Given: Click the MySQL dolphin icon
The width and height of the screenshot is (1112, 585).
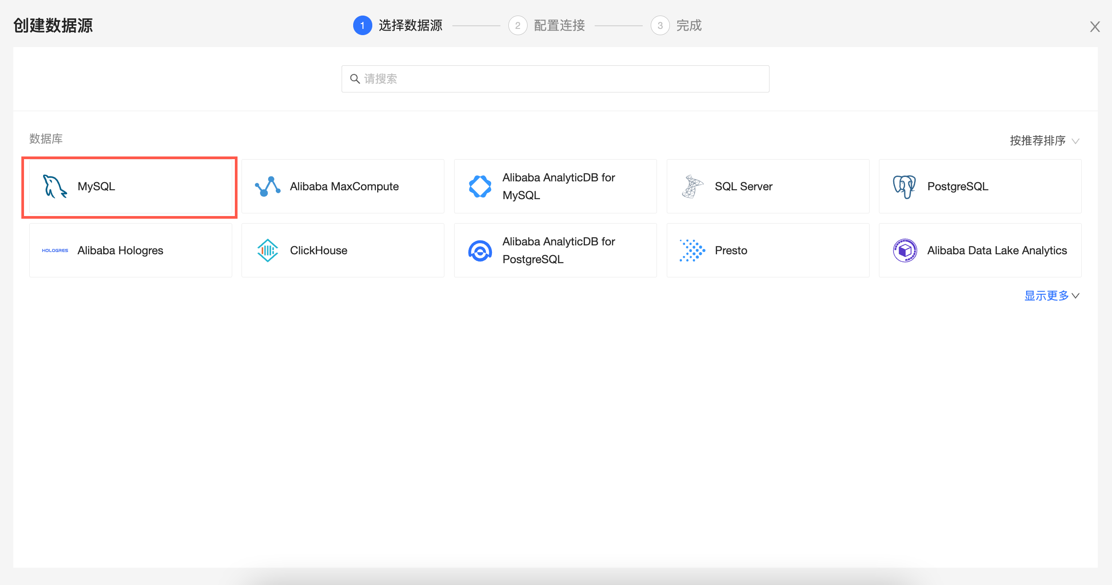Looking at the screenshot, I should click(55, 186).
